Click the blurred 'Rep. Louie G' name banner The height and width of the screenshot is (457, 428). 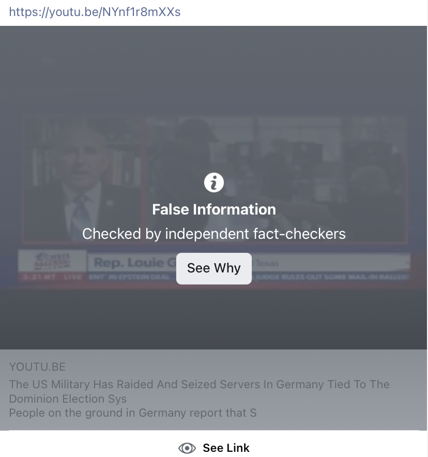point(134,263)
